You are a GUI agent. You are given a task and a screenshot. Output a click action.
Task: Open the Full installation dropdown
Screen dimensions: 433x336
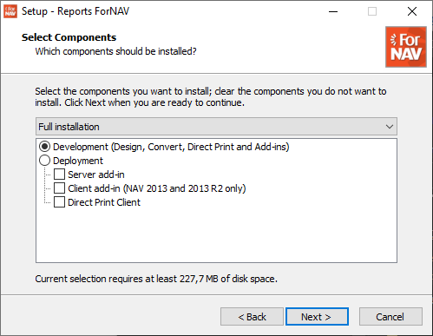216,127
